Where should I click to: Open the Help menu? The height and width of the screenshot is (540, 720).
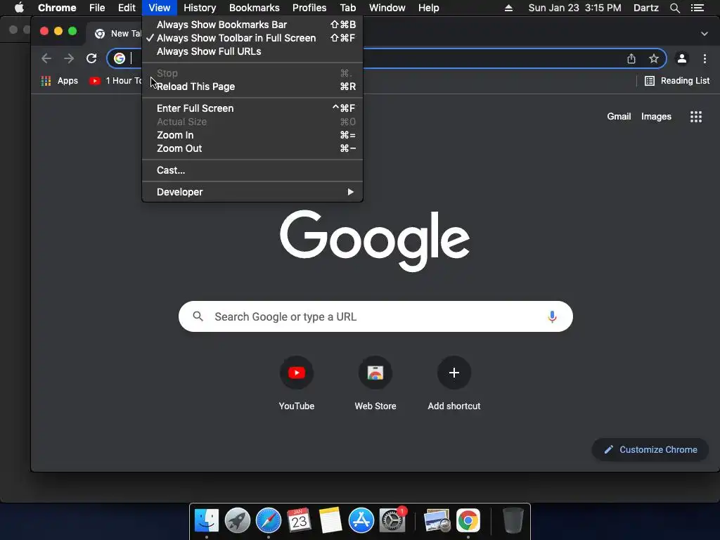[428, 8]
